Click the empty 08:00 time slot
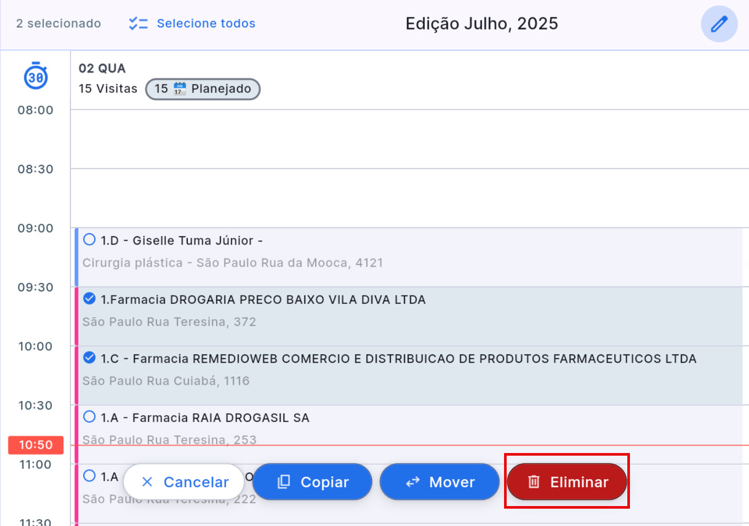749x526 pixels. 409,139
